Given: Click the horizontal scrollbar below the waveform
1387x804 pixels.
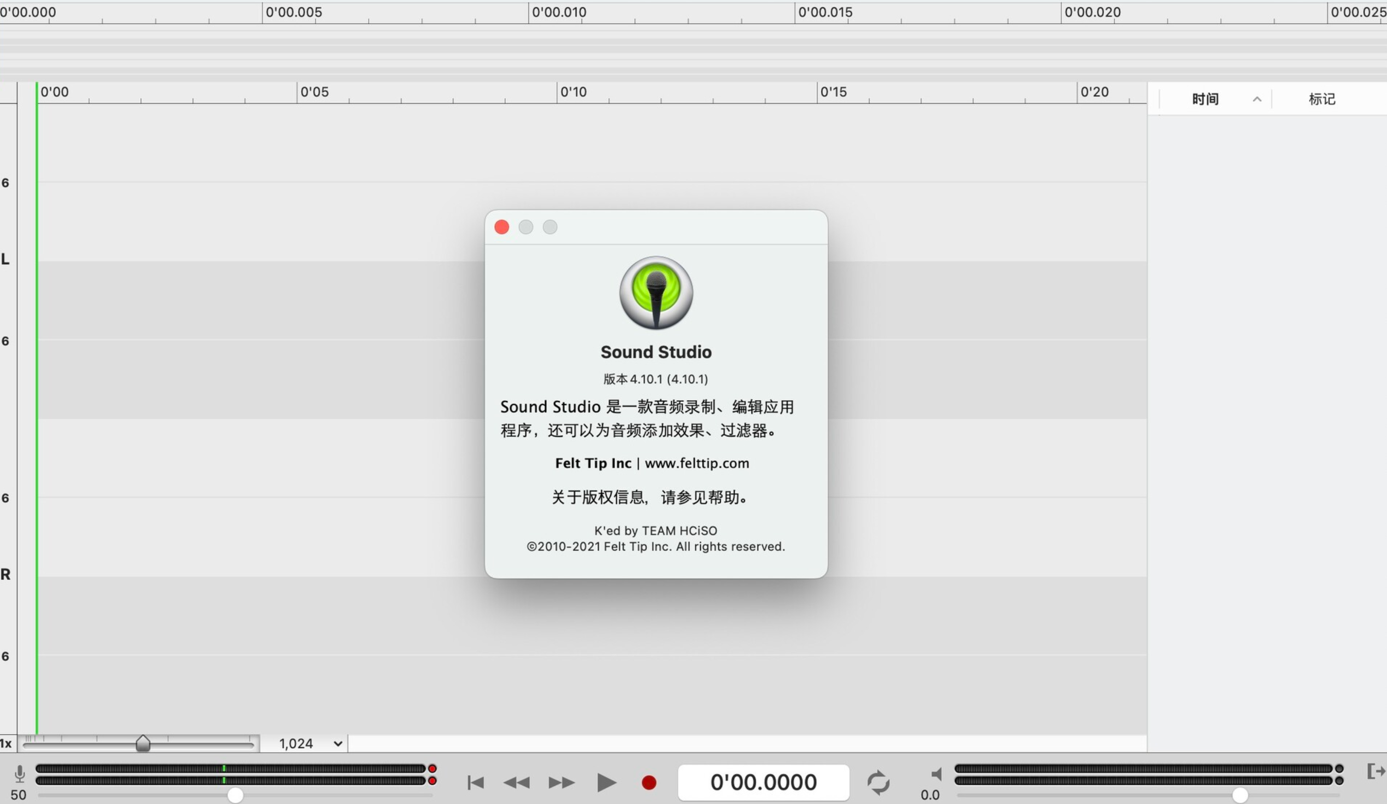Looking at the screenshot, I should (747, 743).
